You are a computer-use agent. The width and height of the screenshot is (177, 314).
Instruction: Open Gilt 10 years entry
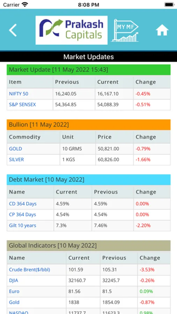click(x=22, y=225)
